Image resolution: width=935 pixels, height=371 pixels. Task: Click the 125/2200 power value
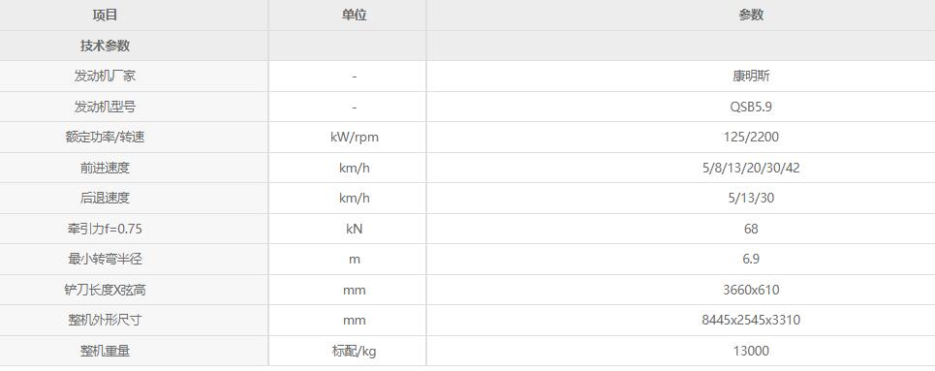pyautogui.click(x=751, y=138)
